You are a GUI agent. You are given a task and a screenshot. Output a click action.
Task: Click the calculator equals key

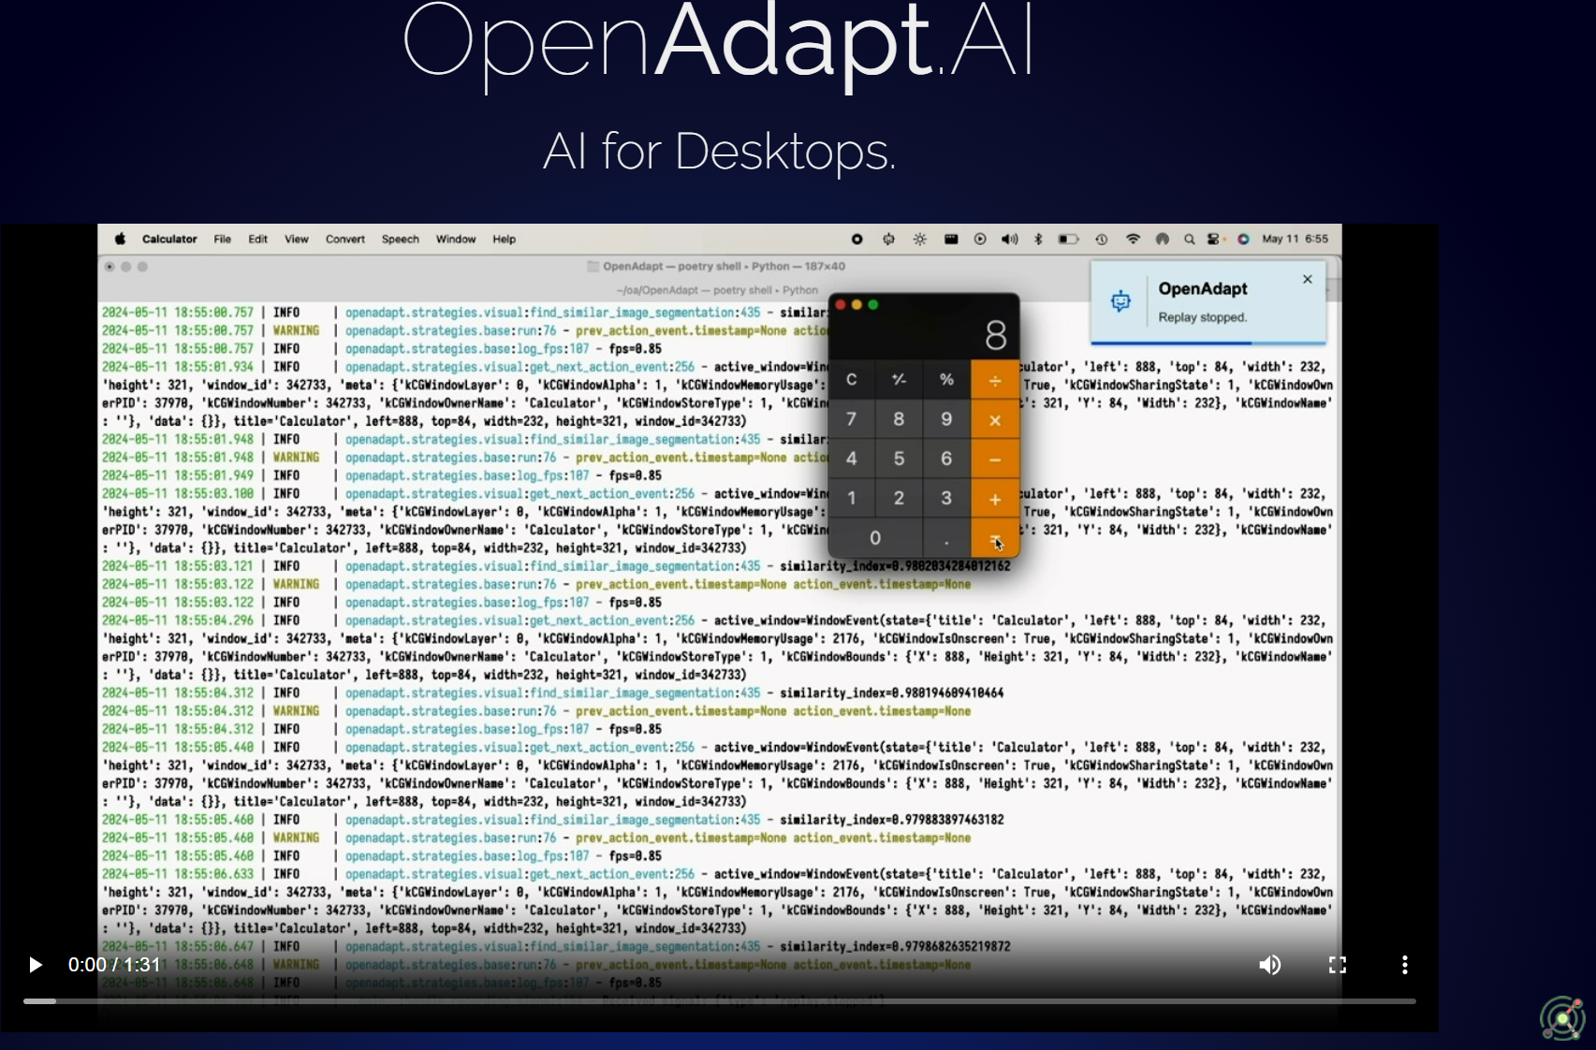coord(995,538)
